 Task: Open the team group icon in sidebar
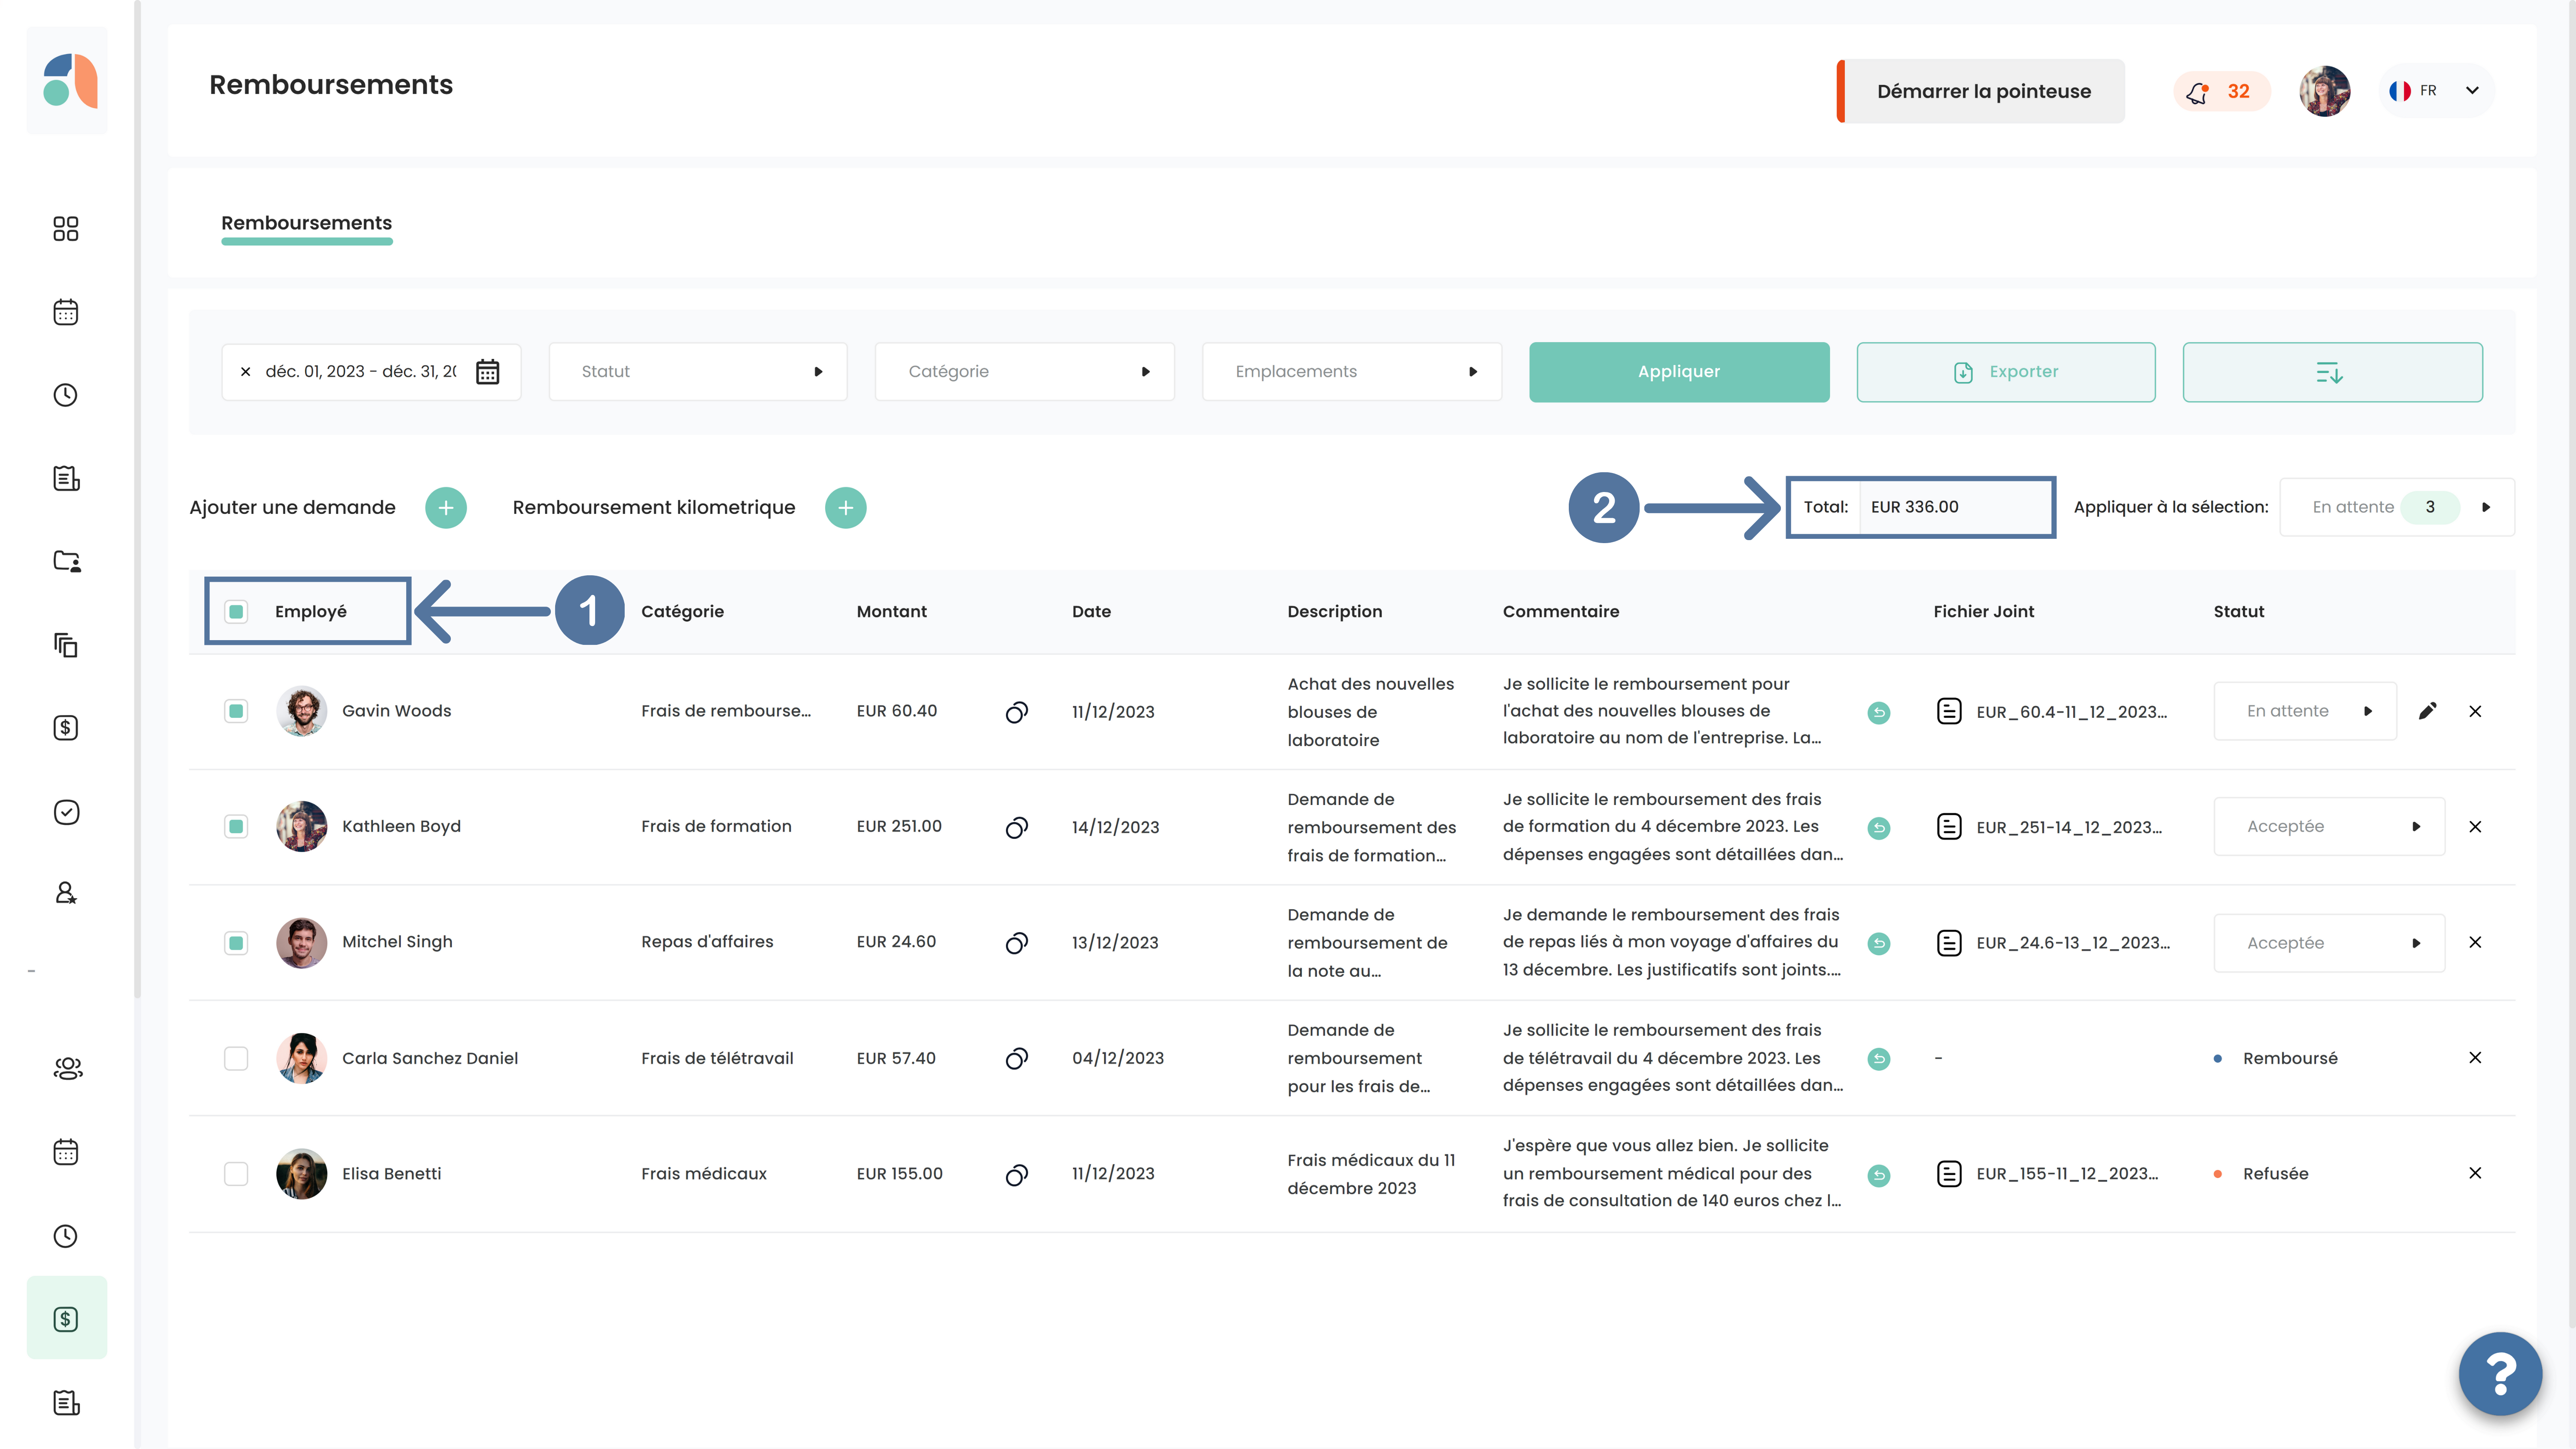click(x=67, y=1069)
